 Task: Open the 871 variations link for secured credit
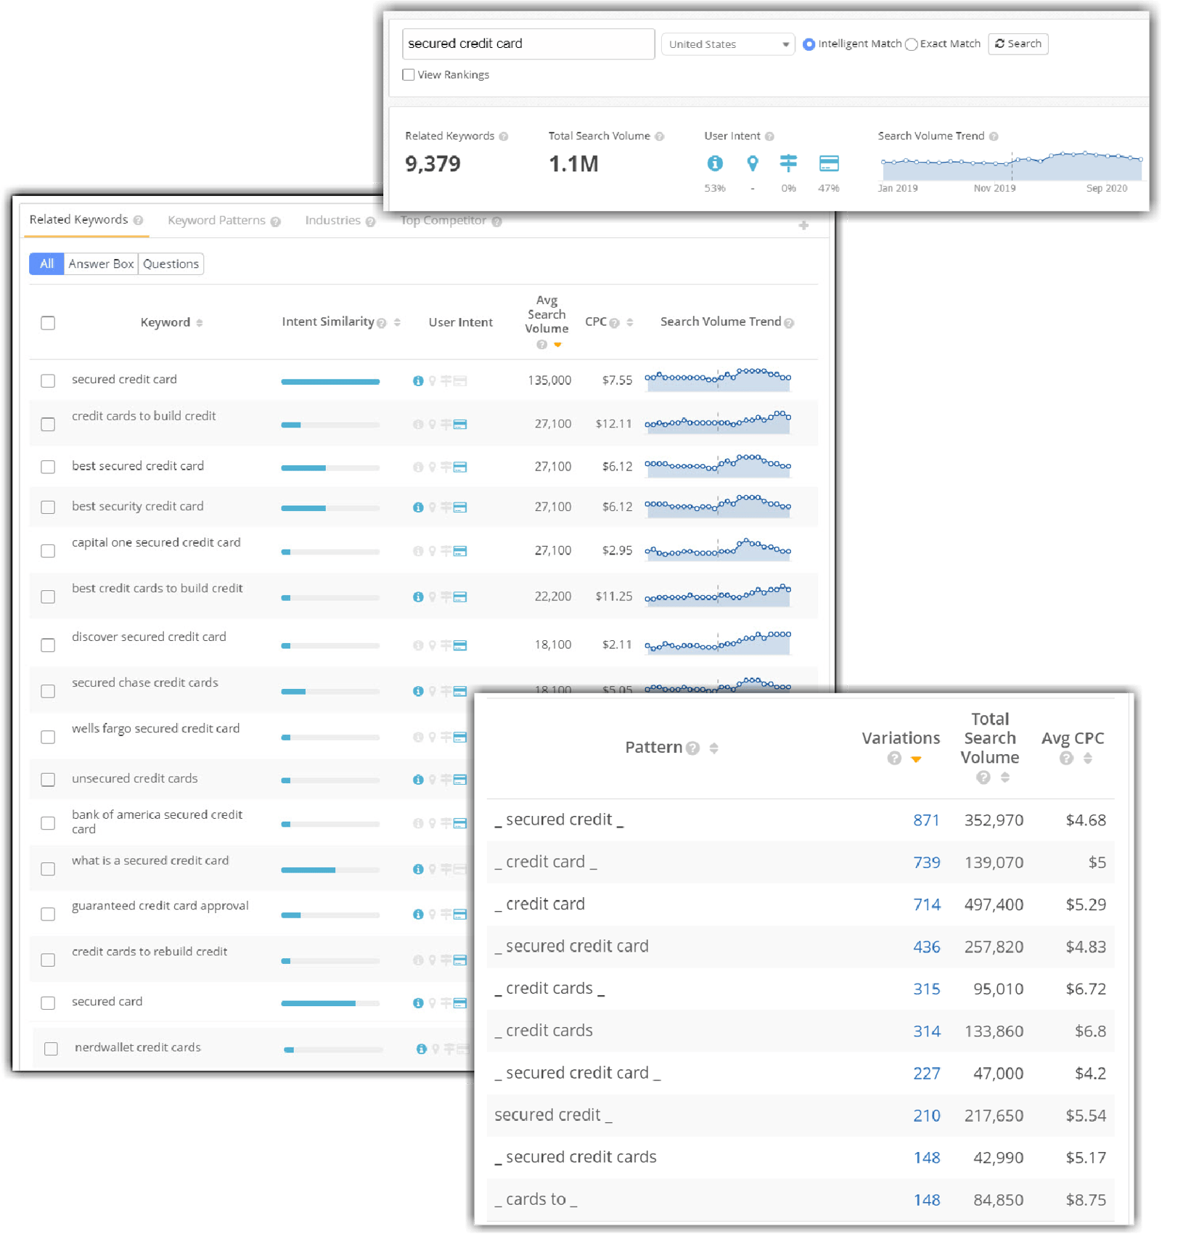point(926,820)
